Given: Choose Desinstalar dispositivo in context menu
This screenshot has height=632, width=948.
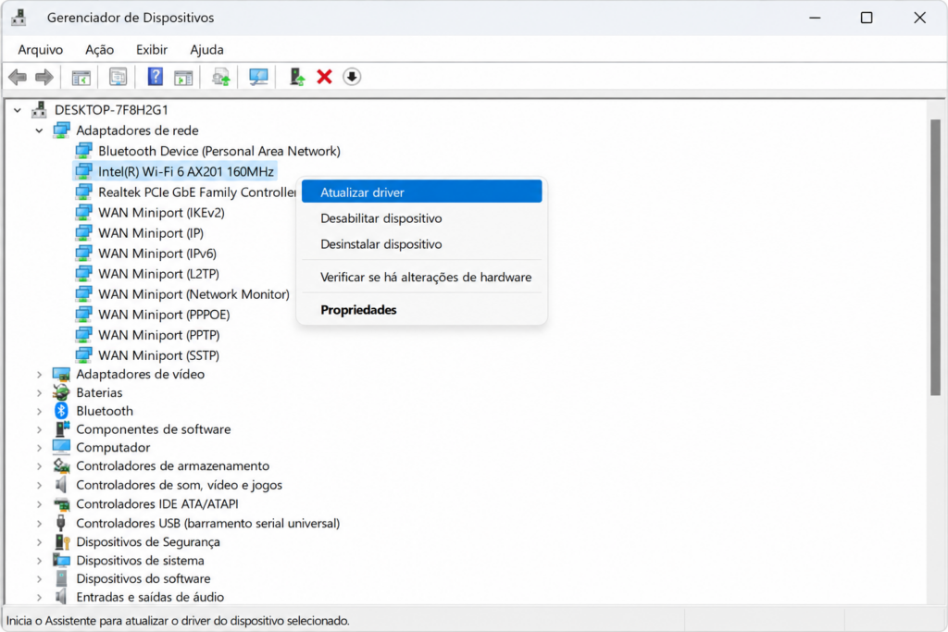Looking at the screenshot, I should 421,244.
